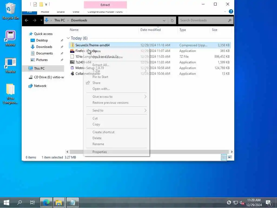This screenshot has height=208, width=277.
Task: Sort by the Name column header
Action: 74,30
